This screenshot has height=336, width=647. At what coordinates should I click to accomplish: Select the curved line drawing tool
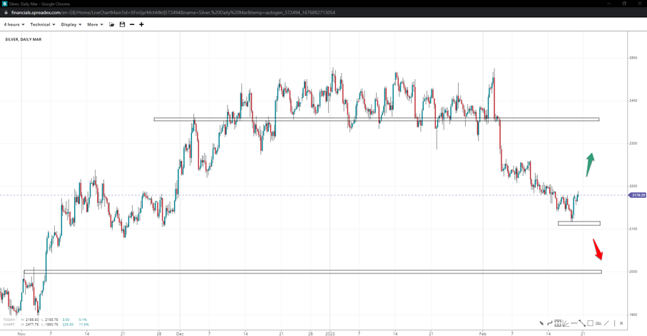pos(549,323)
